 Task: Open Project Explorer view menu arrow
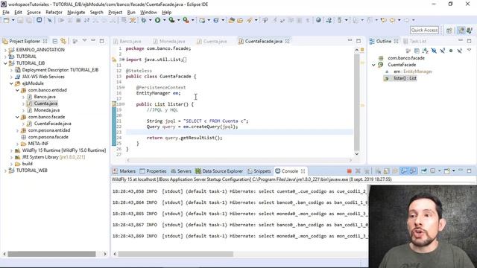coord(84,41)
